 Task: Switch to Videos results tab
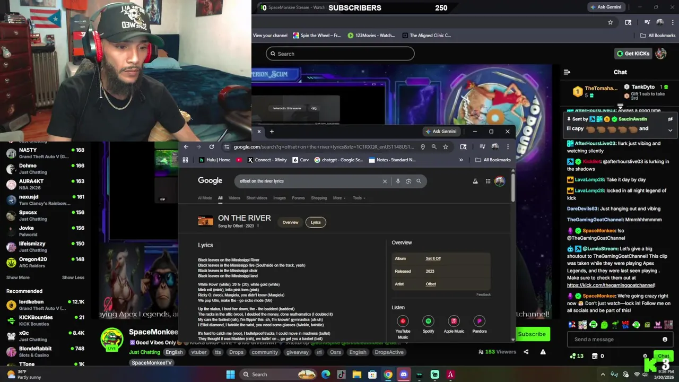[234, 198]
